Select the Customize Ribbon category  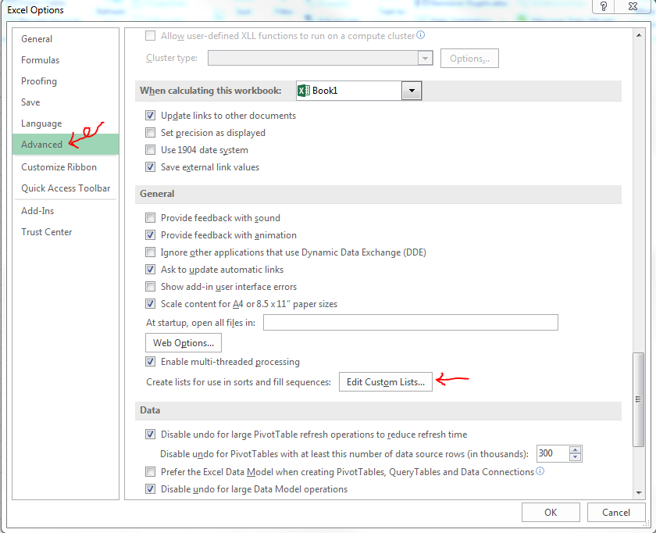click(59, 167)
